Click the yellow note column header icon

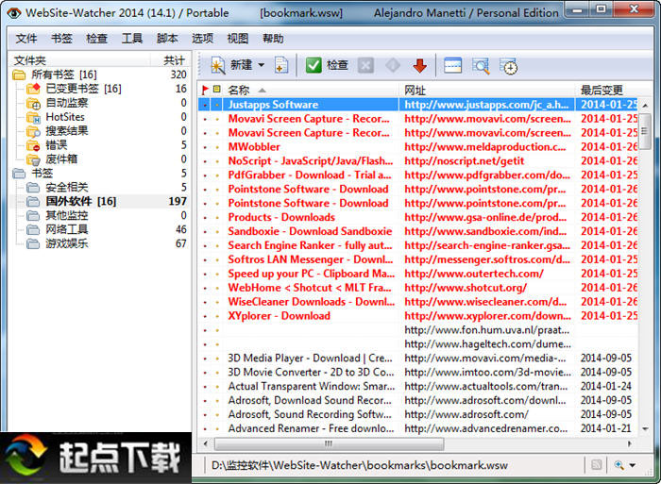pyautogui.click(x=216, y=89)
